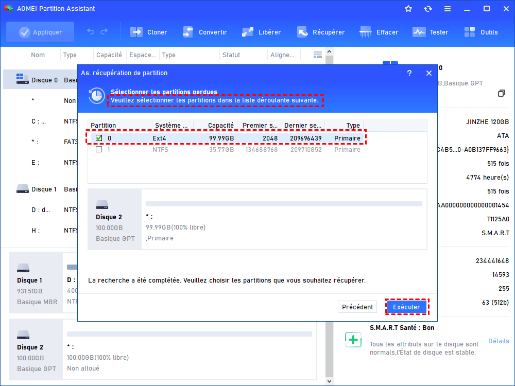
Task: Click the green plus health icon
Action: pos(353,340)
